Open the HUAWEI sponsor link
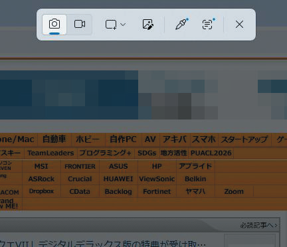 pos(118,179)
